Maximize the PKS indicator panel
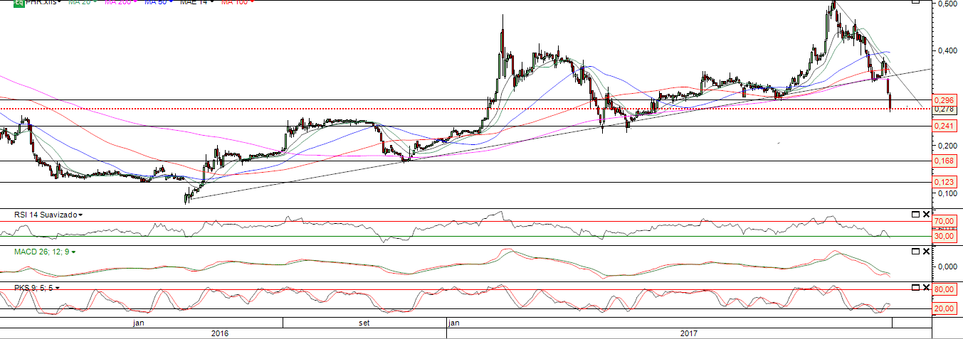Image resolution: width=963 pixels, height=339 pixels. (x=915, y=287)
